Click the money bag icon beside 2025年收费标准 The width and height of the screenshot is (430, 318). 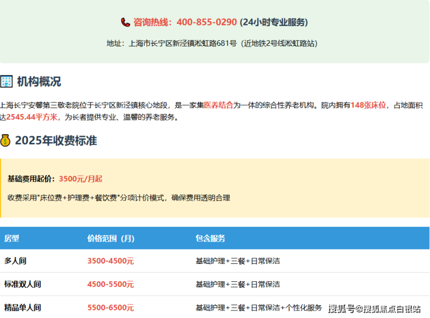click(x=6, y=140)
